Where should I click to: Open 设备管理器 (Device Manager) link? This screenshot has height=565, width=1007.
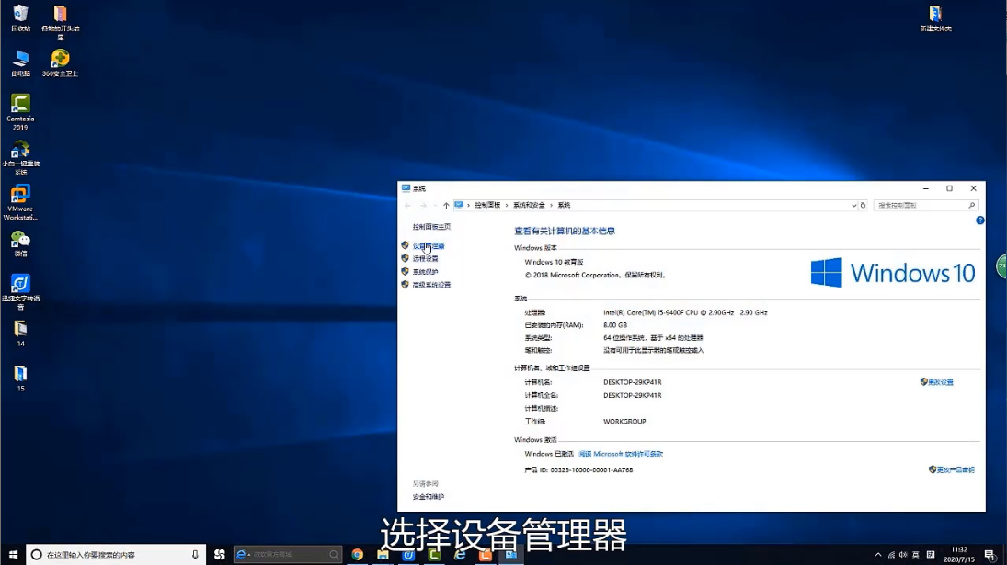click(x=429, y=246)
